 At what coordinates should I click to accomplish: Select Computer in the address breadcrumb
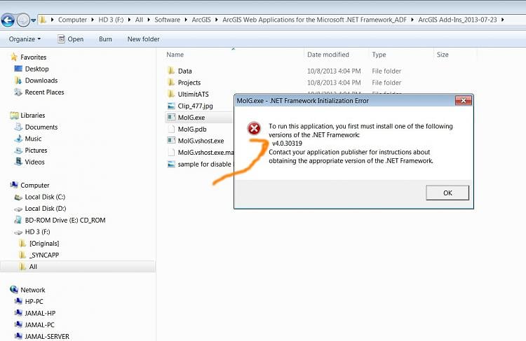pyautogui.click(x=72, y=20)
